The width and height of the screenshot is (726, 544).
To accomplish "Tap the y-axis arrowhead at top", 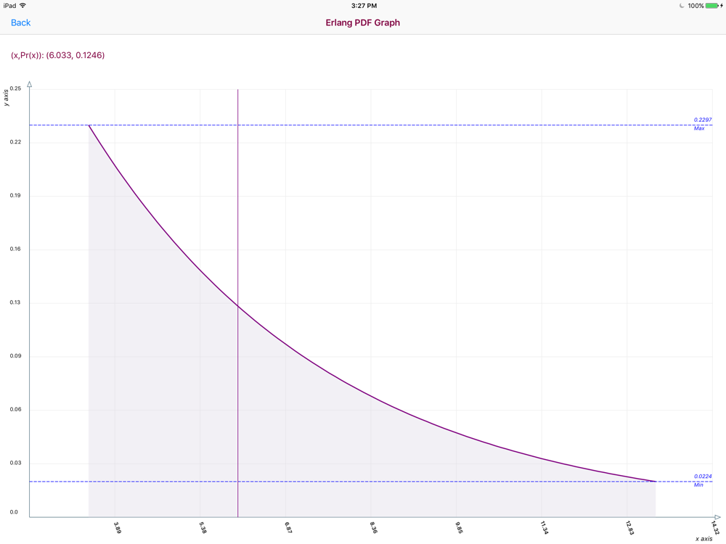I will tap(29, 84).
